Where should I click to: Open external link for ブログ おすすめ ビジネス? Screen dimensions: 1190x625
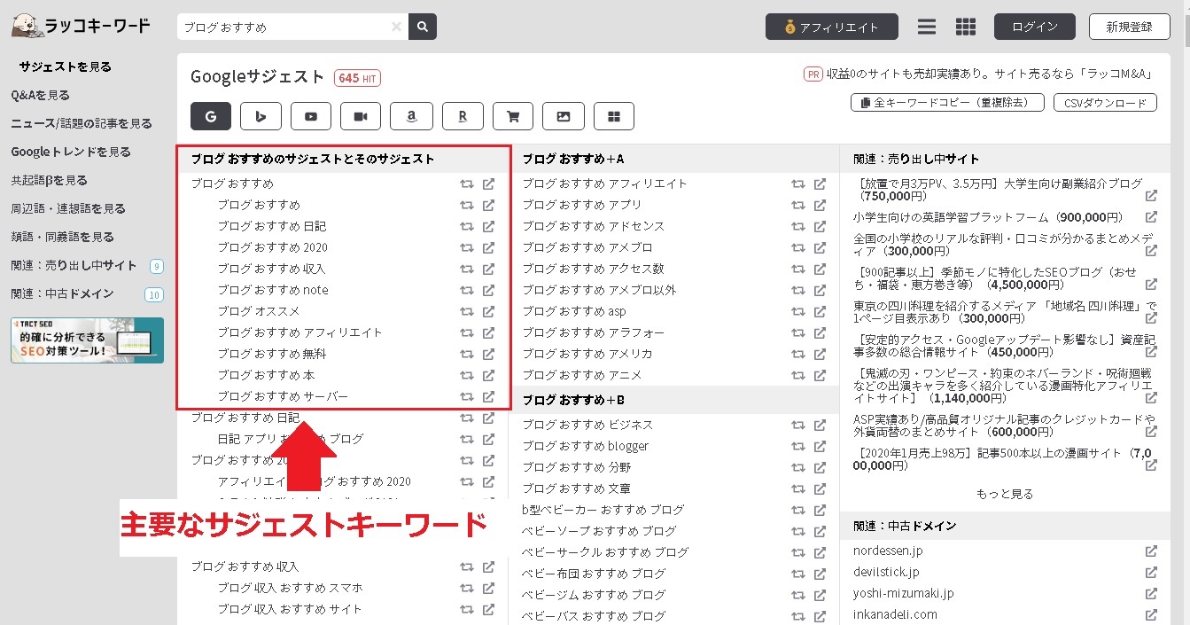click(x=820, y=425)
